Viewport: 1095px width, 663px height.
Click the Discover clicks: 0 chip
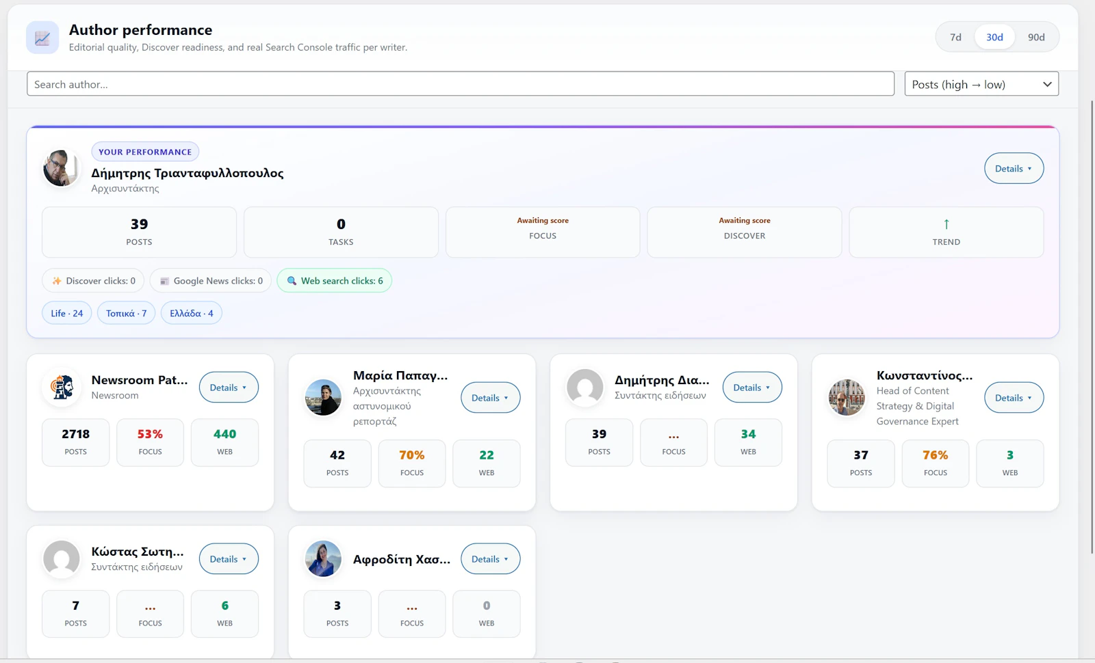pyautogui.click(x=93, y=281)
